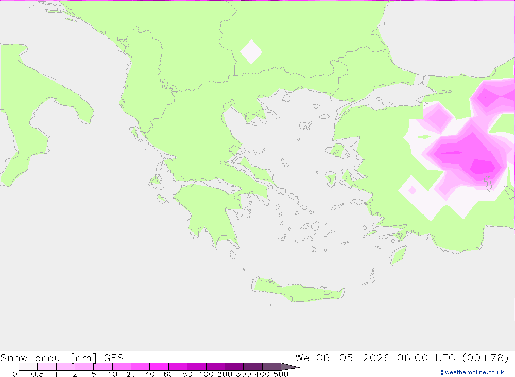Click the 500 cm legend swatch

click(x=271, y=367)
